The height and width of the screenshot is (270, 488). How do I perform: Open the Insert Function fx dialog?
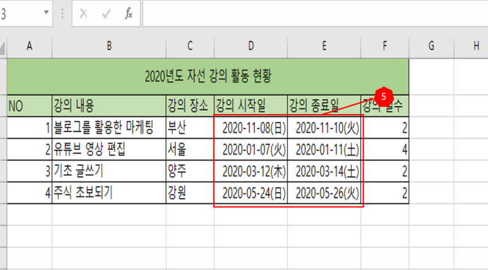(129, 13)
